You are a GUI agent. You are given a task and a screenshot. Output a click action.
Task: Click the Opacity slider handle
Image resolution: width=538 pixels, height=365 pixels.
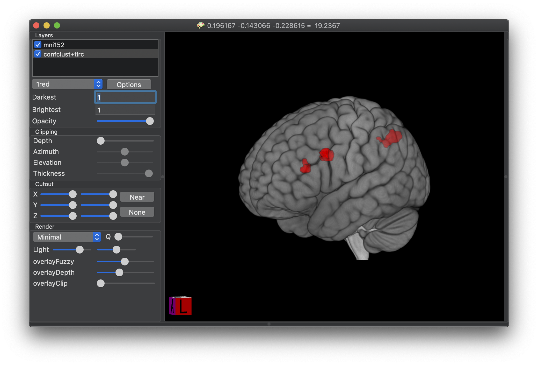pyautogui.click(x=150, y=121)
